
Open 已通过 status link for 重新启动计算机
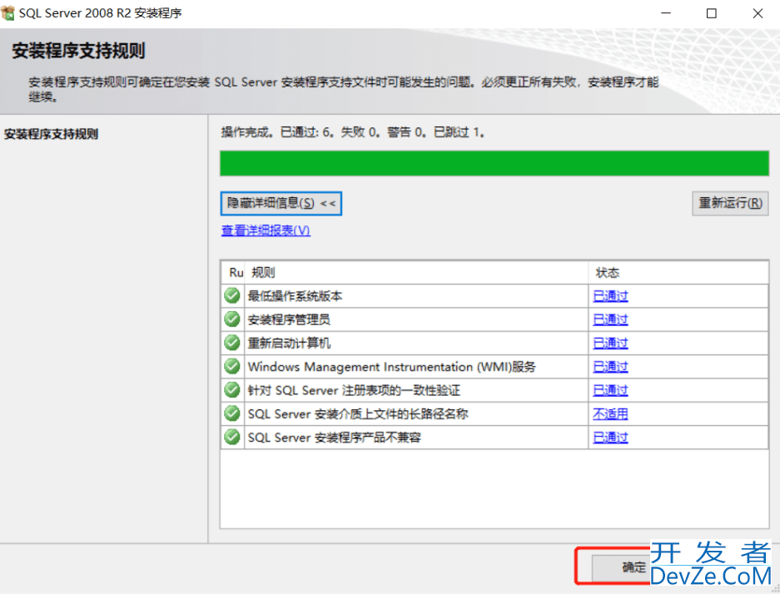point(610,344)
